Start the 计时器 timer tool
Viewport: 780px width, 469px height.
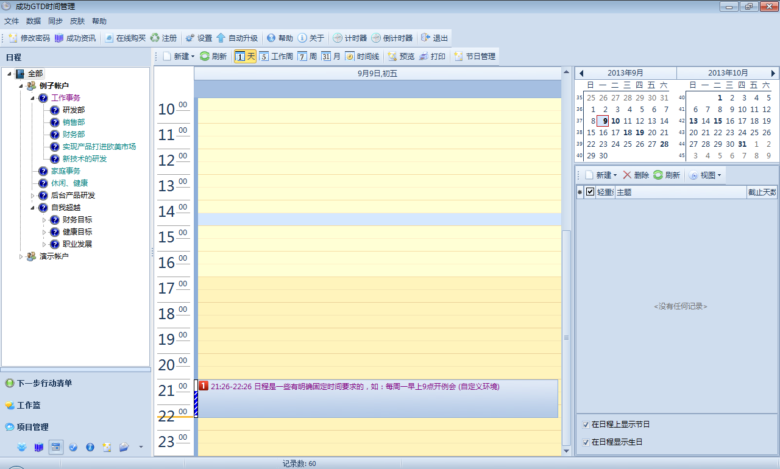350,38
